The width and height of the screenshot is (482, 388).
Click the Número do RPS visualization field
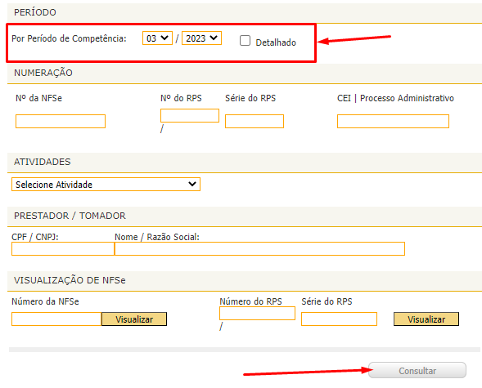pyautogui.click(x=257, y=313)
